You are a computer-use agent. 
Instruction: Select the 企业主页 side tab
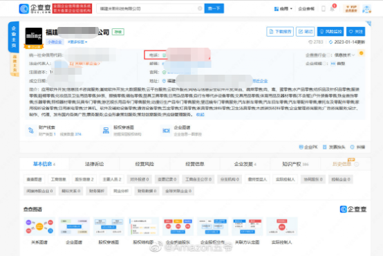click(x=14, y=37)
